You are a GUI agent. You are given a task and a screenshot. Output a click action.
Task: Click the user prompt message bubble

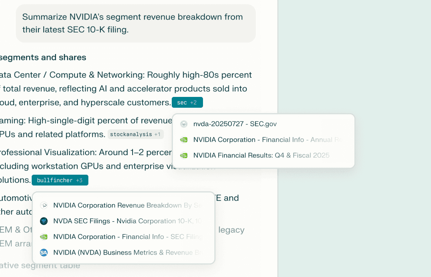coord(136,23)
